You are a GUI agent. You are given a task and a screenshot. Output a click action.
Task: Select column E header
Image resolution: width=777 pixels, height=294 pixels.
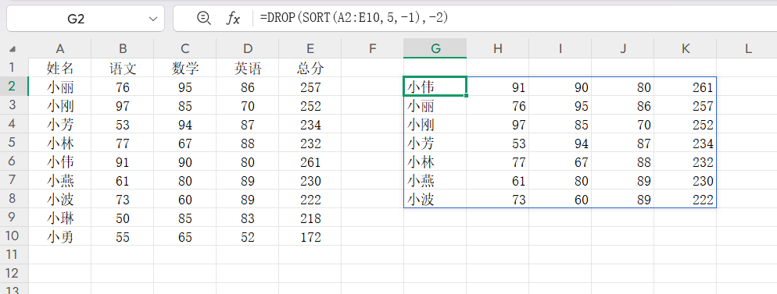[x=310, y=48]
